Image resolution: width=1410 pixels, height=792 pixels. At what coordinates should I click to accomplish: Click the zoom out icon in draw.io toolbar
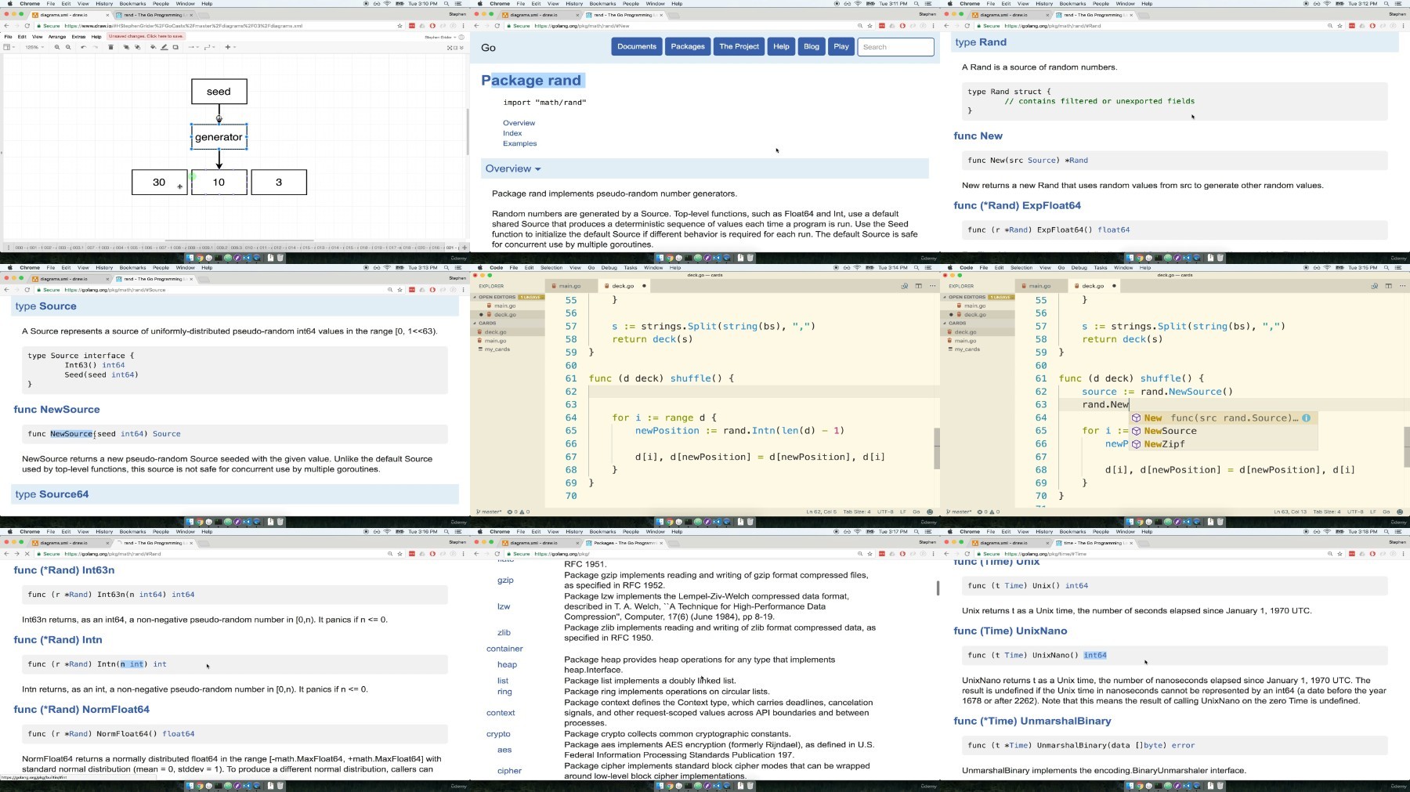point(68,47)
